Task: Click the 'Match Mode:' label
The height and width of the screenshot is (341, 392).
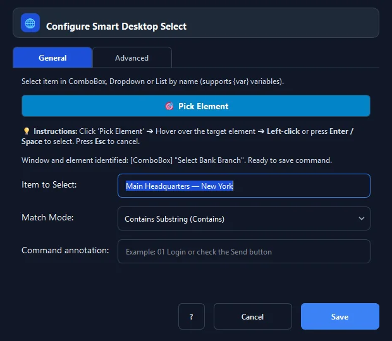Action: click(47, 217)
